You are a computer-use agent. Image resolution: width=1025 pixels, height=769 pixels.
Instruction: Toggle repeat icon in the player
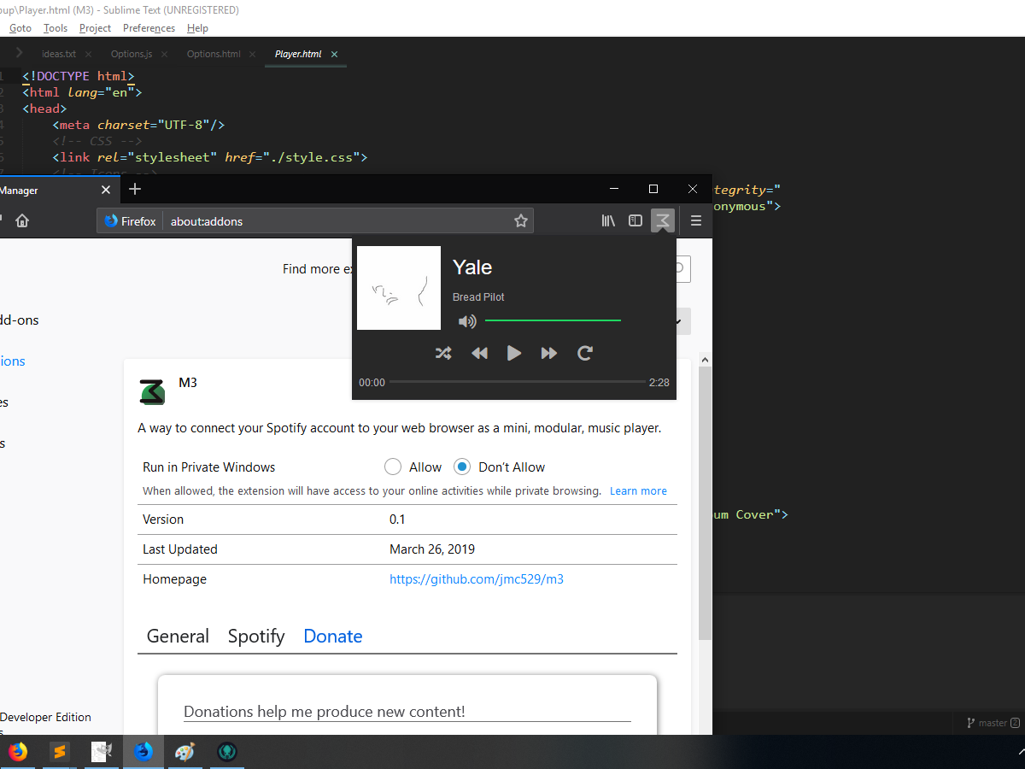[585, 353]
